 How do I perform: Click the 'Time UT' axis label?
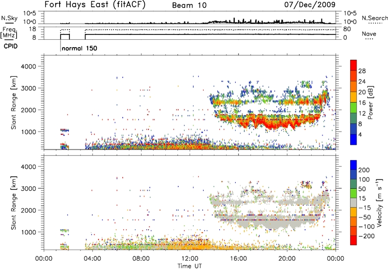tap(190, 266)
